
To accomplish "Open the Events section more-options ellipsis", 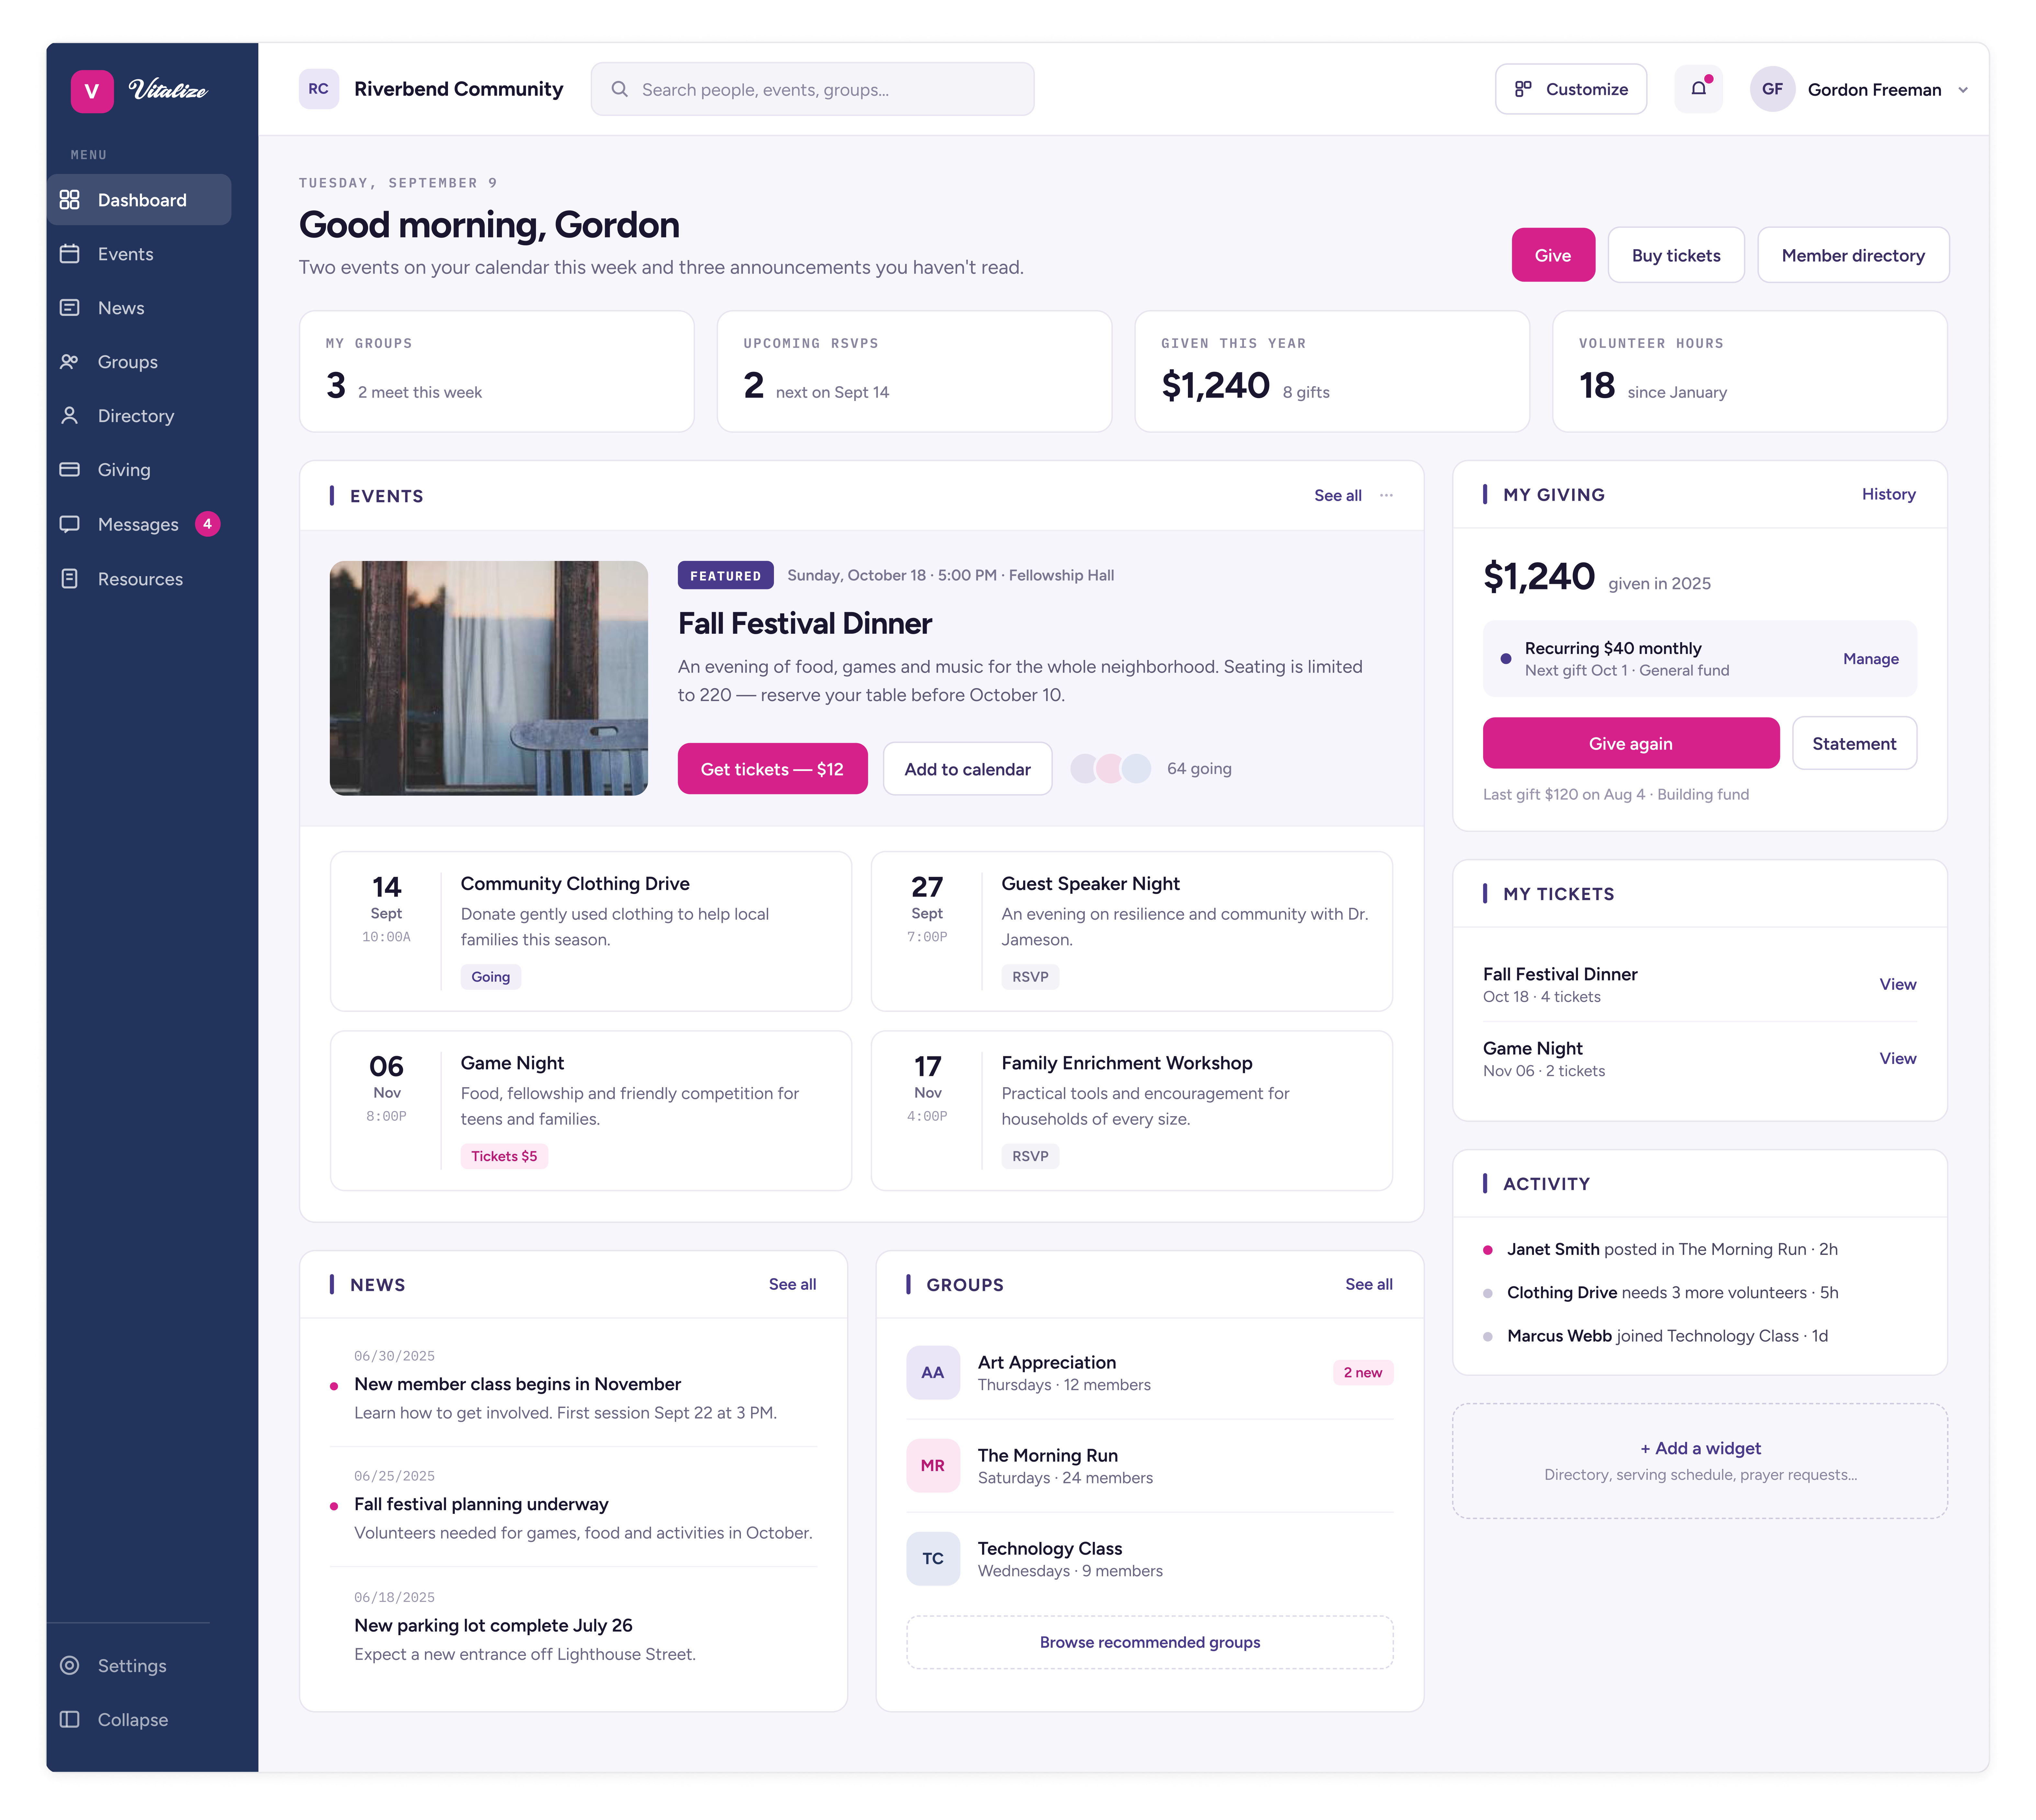I will coord(1386,495).
